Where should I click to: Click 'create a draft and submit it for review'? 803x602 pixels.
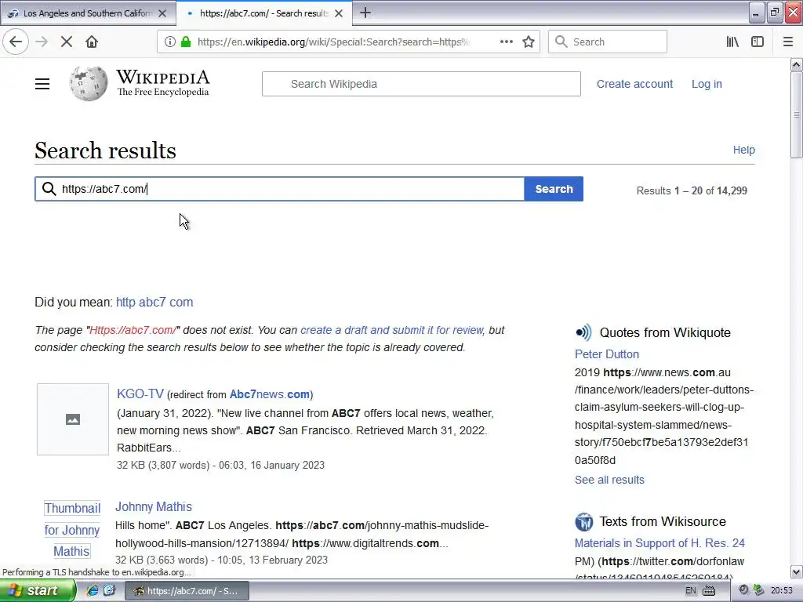point(392,330)
